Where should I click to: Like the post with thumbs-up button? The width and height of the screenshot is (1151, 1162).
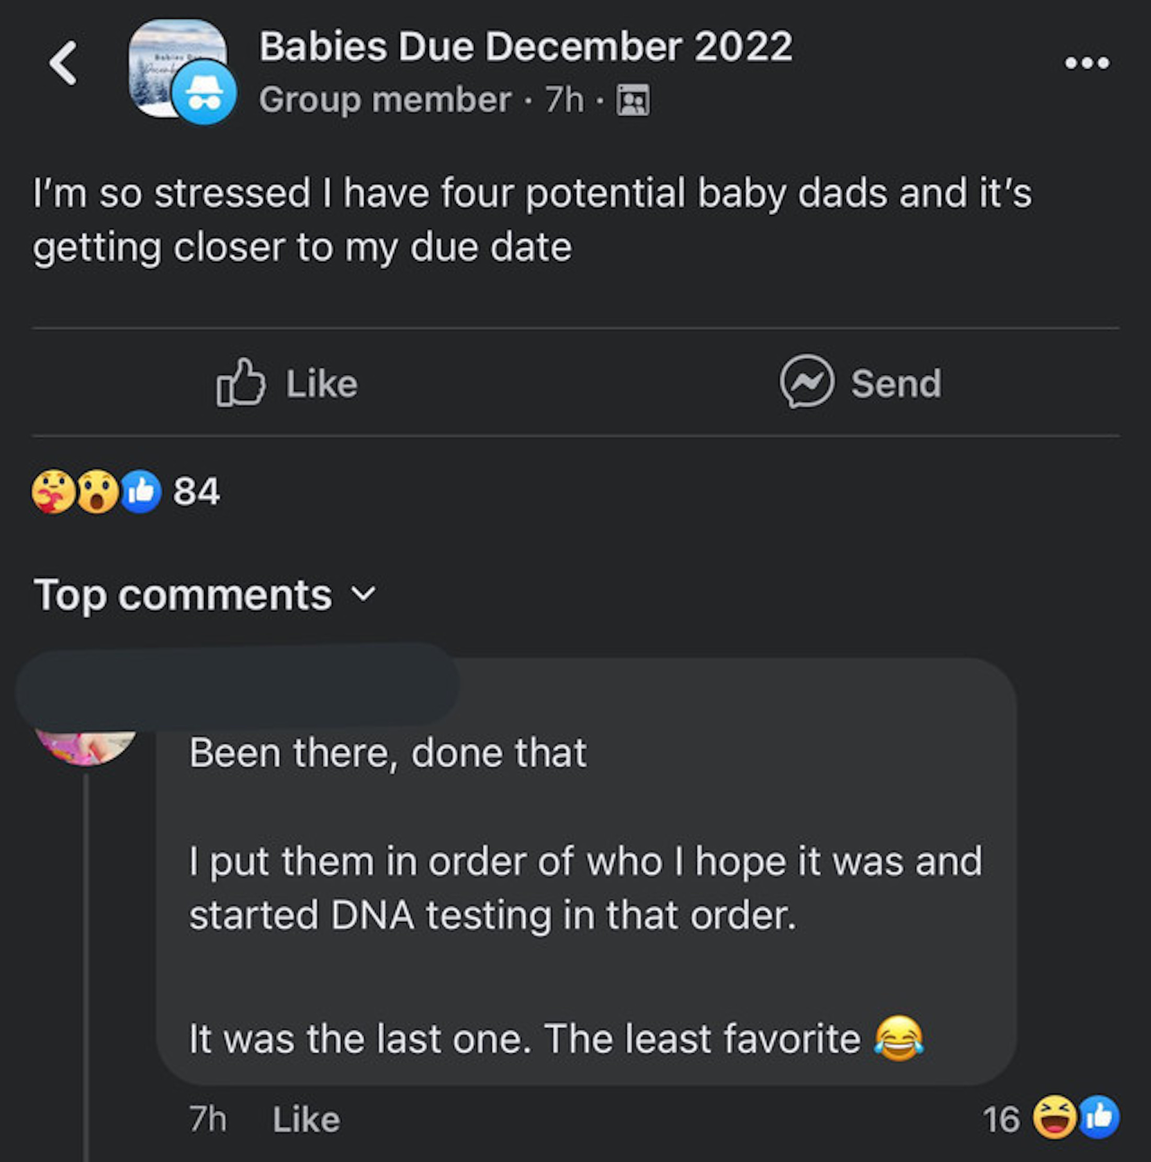click(x=287, y=383)
